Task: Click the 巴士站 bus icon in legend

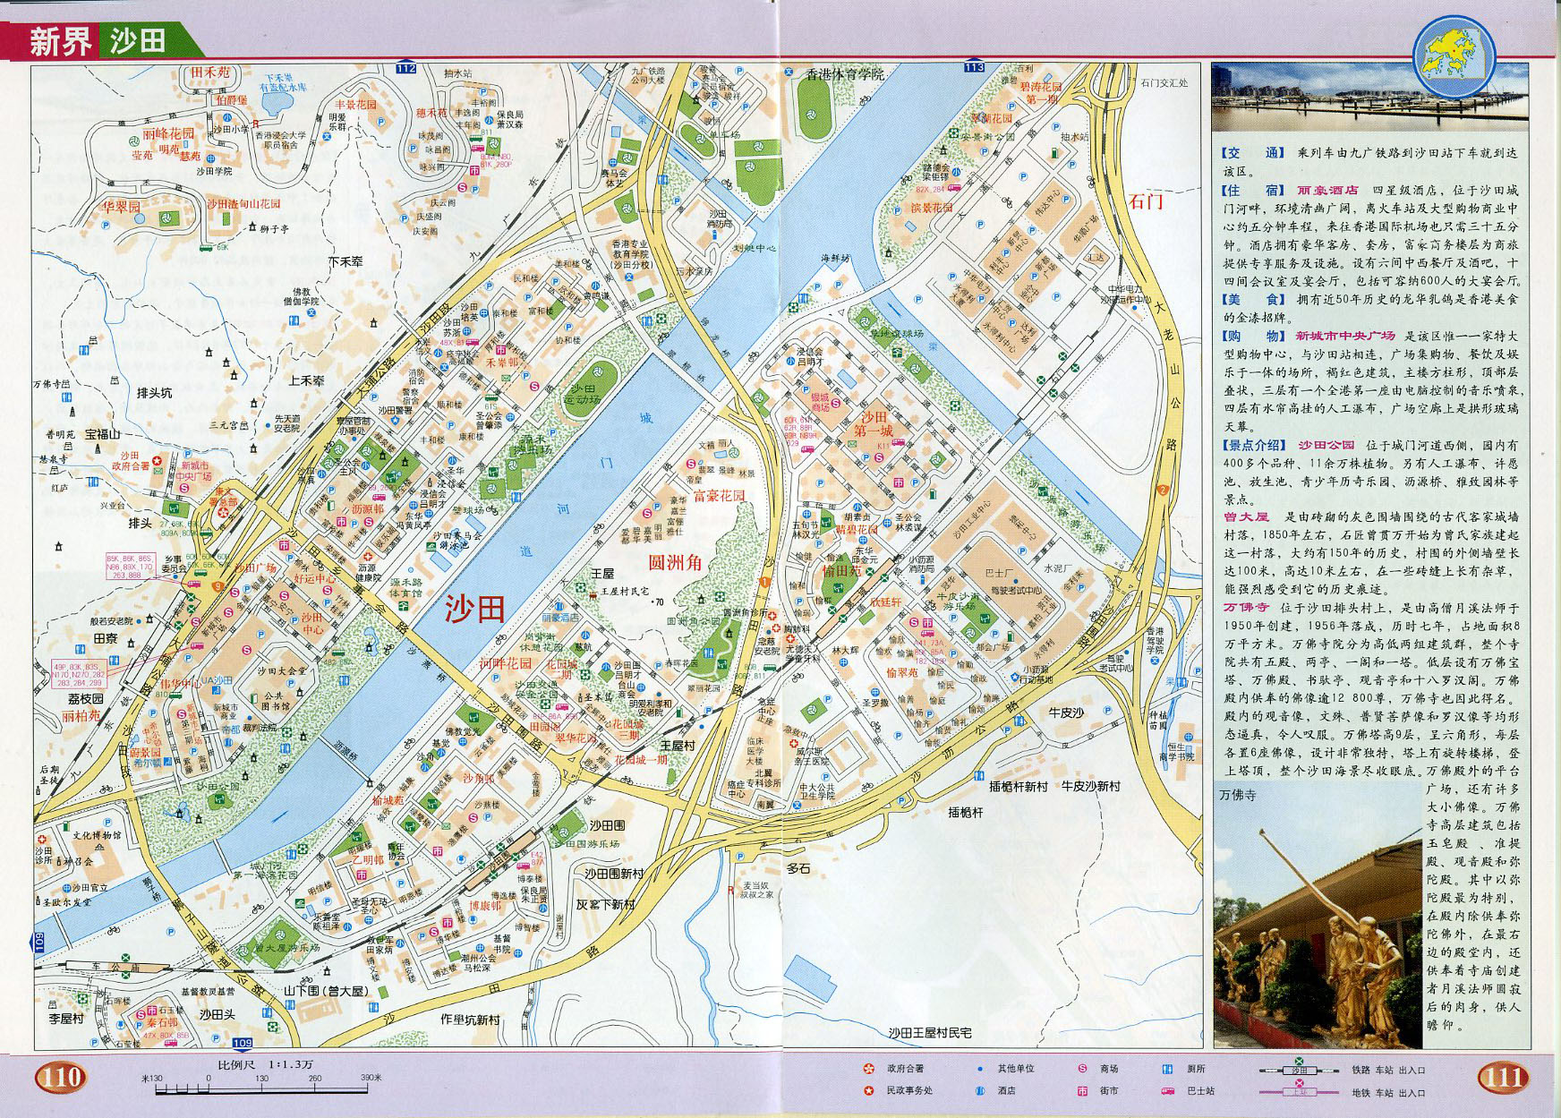Action: 1167,1090
